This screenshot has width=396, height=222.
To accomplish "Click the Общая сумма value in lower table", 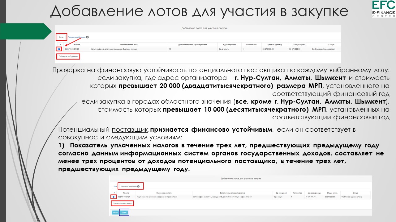I will pyautogui.click(x=330, y=197).
